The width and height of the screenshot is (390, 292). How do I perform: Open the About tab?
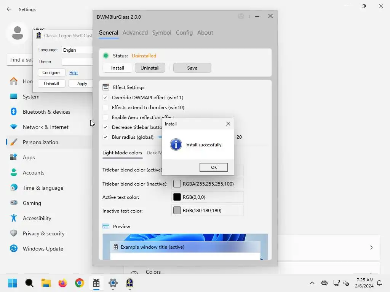205,33
